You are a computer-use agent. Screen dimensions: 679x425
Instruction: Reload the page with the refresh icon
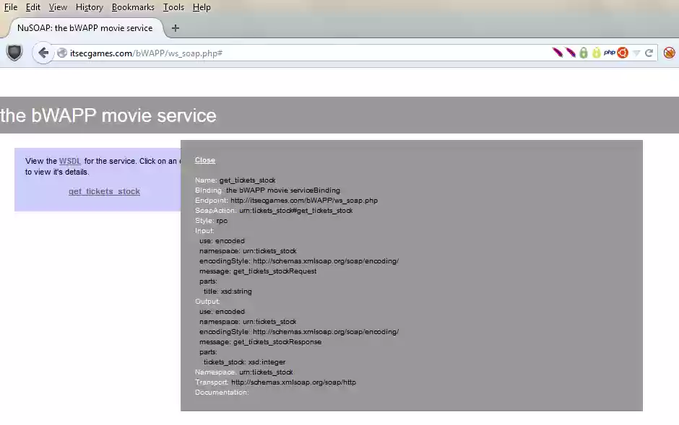(648, 53)
